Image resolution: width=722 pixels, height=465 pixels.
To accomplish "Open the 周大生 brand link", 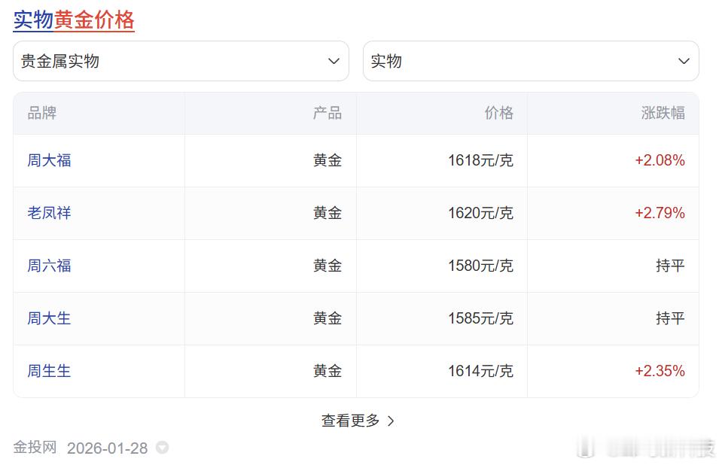I will click(x=48, y=318).
